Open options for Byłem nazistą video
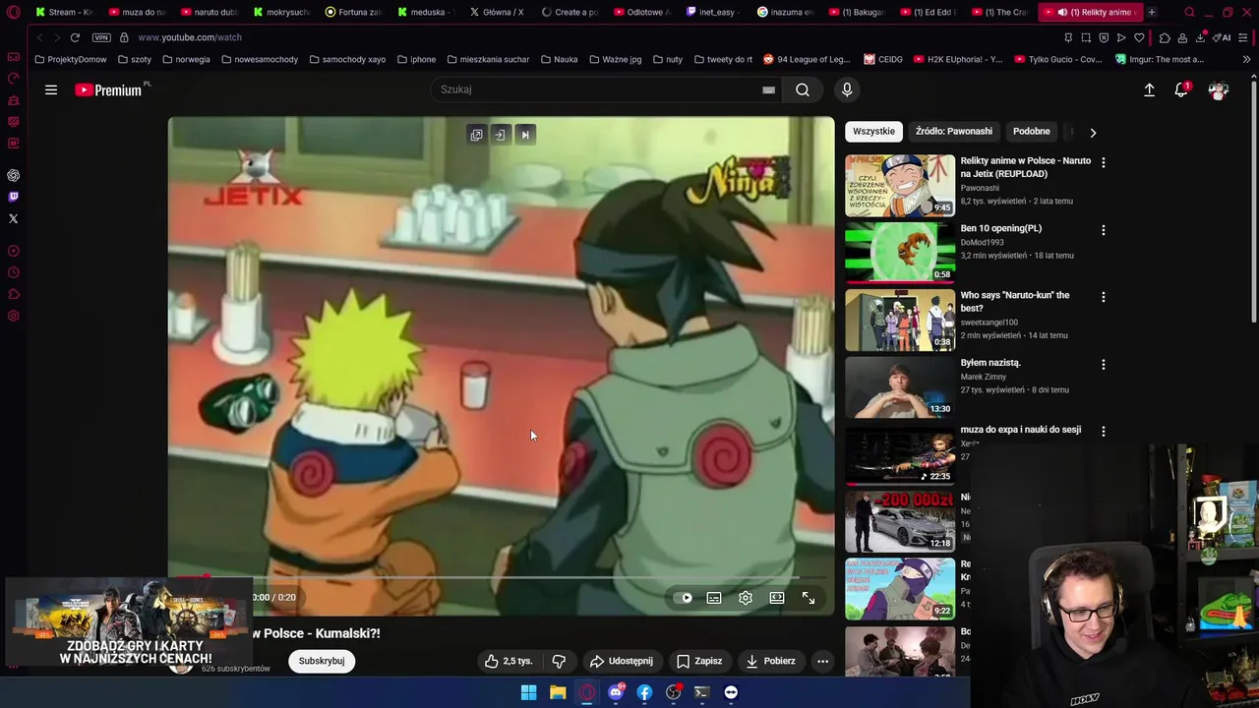The height and width of the screenshot is (708, 1259). tap(1103, 364)
